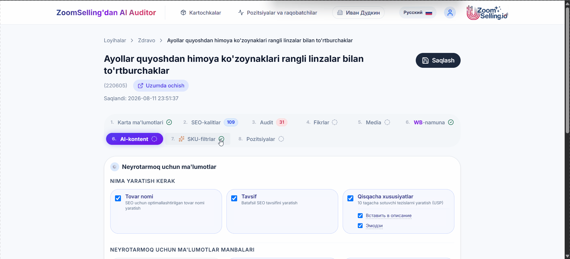Click the dashed circle status on Fikrlar
Screen dimensions: 570x259
335,122
